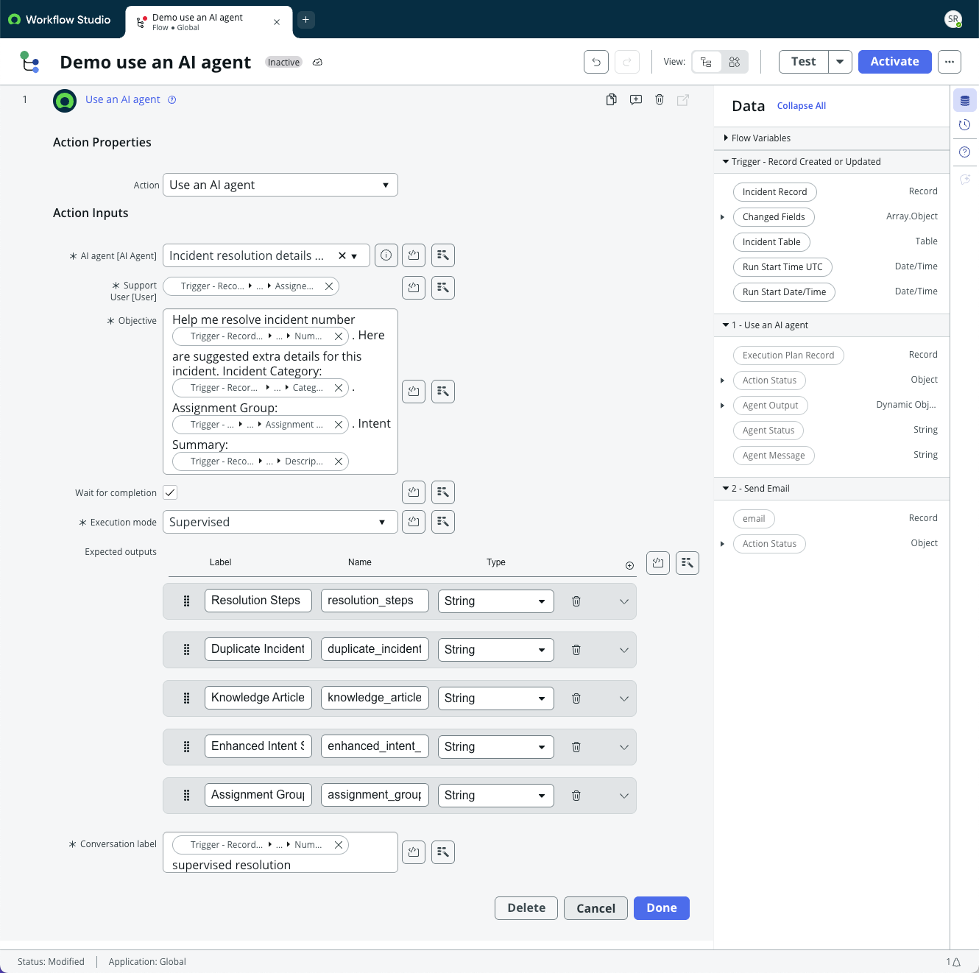Open type dropdown for Assignment Group row

coord(496,796)
